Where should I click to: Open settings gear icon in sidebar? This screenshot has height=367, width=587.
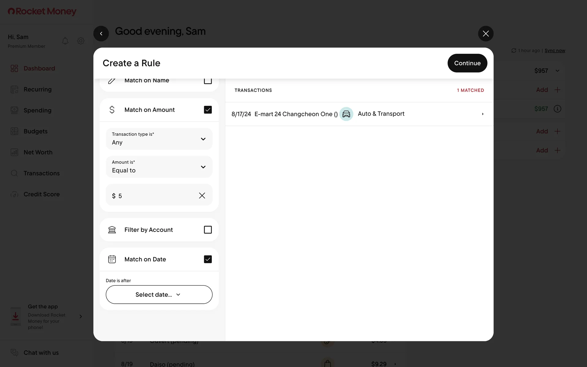click(81, 41)
